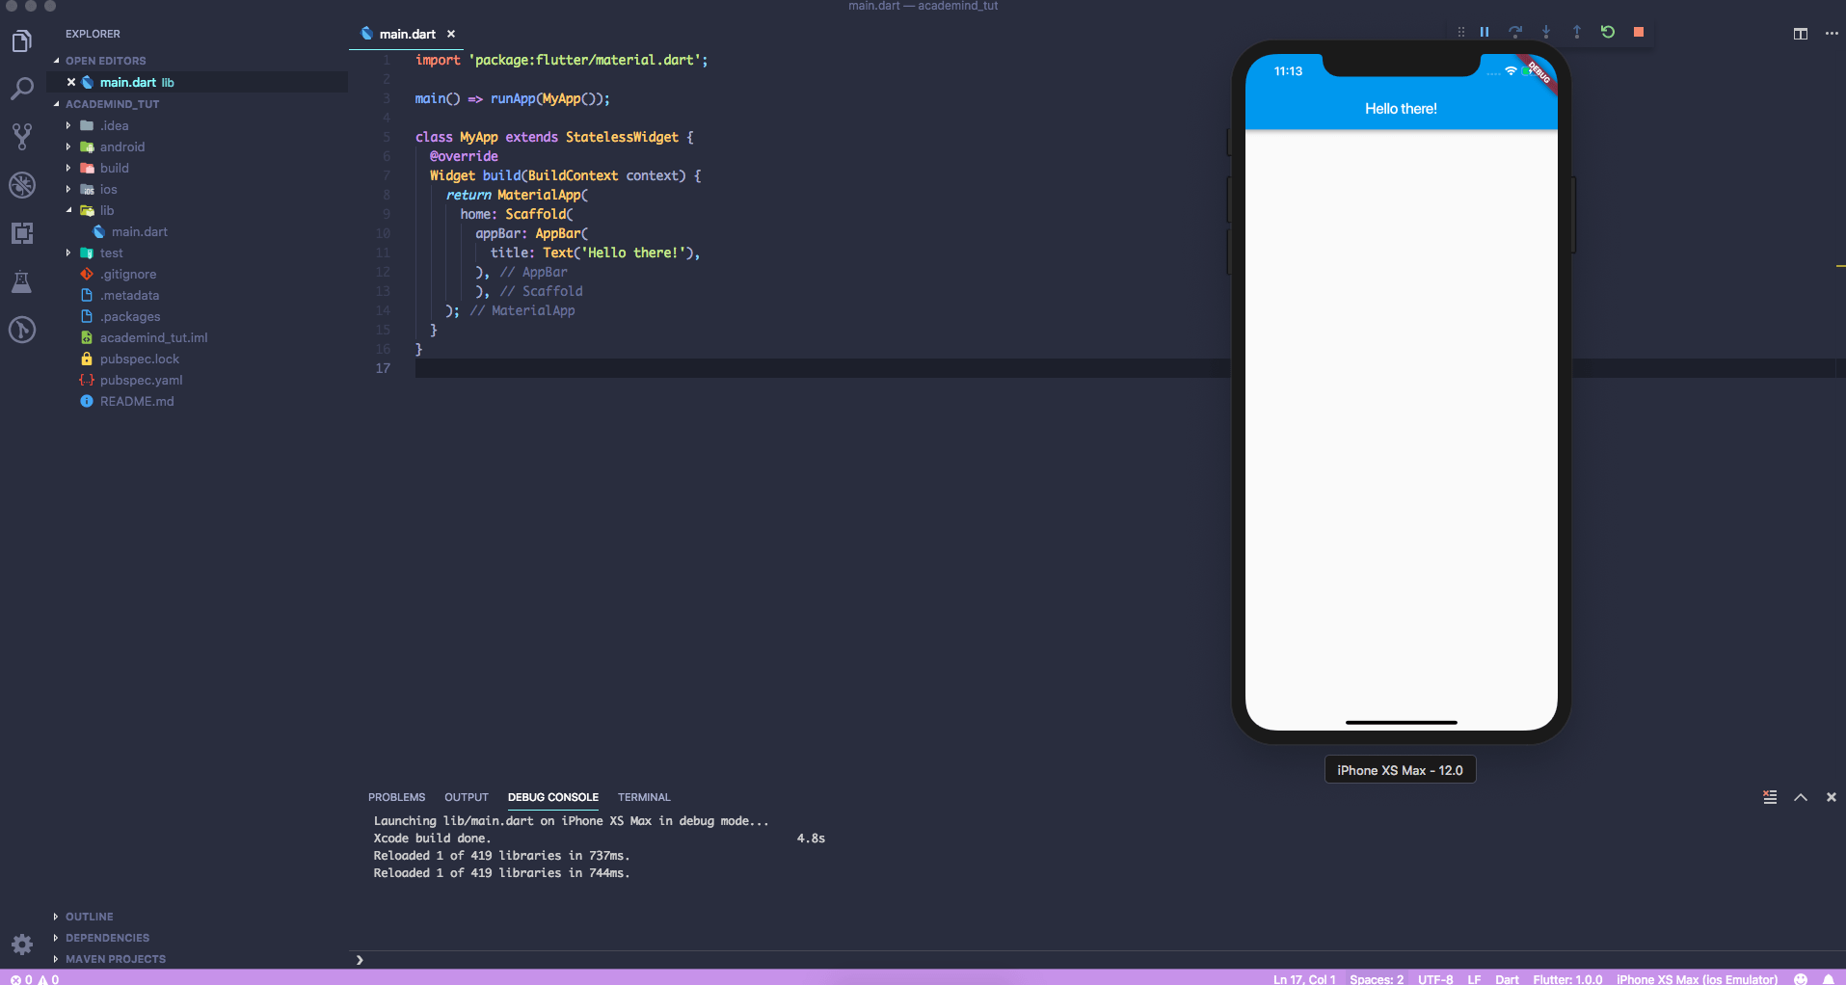Pause the debug session
The width and height of the screenshot is (1846, 985).
(x=1485, y=32)
